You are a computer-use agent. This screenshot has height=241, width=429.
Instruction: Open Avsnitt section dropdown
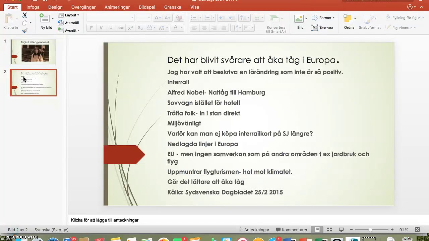(68, 30)
